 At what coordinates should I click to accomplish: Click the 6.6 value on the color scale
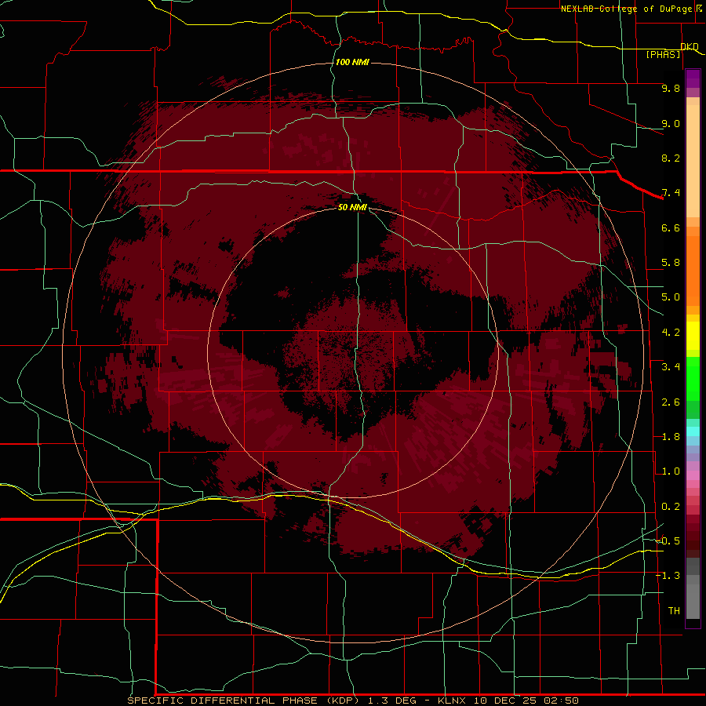pyautogui.click(x=671, y=227)
